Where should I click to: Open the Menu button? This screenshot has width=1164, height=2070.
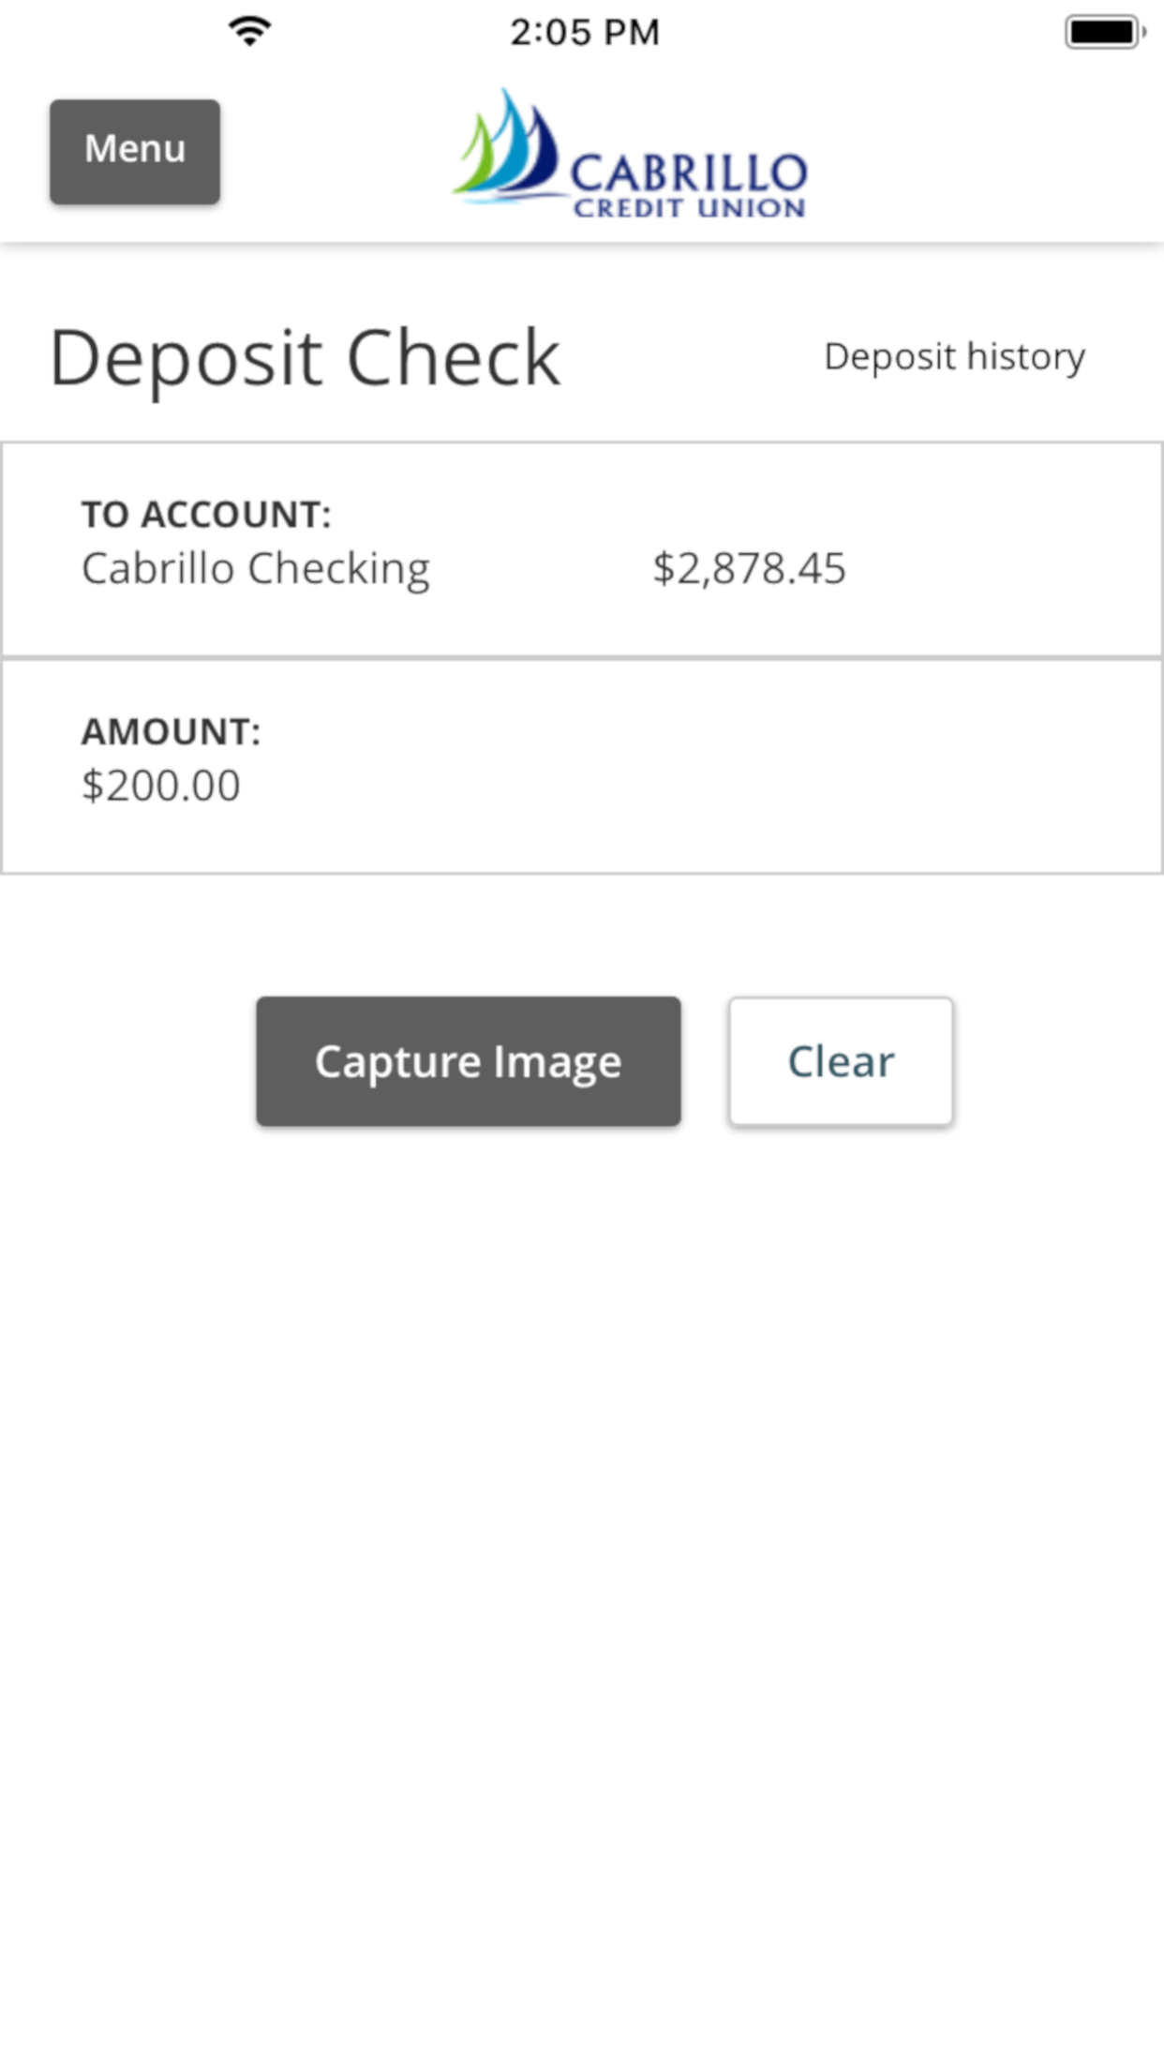135,151
